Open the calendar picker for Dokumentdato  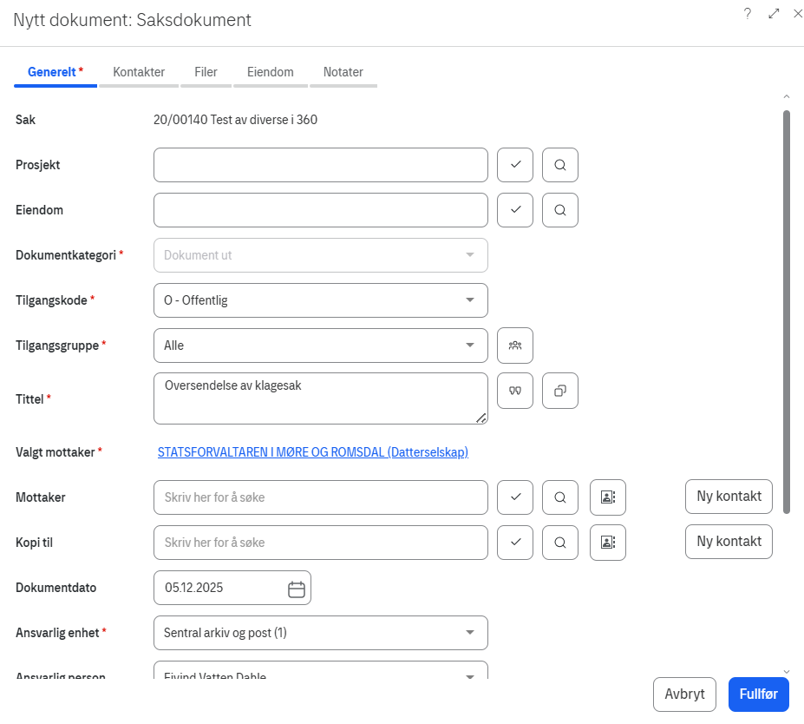(296, 589)
